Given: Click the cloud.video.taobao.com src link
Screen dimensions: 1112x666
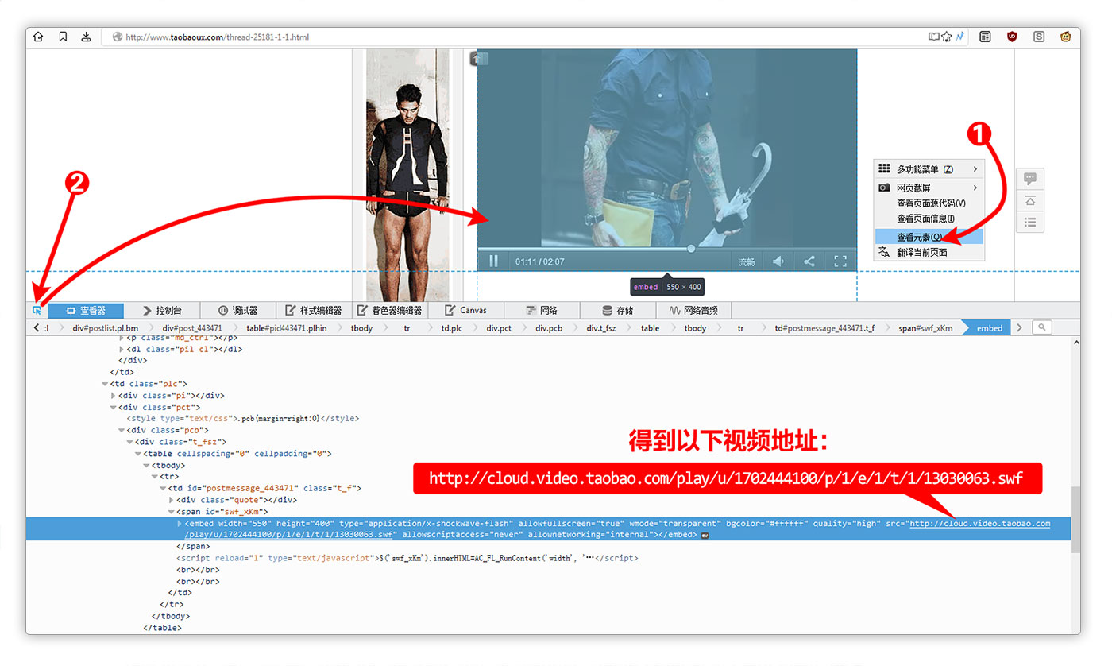Looking at the screenshot, I should 979,524.
